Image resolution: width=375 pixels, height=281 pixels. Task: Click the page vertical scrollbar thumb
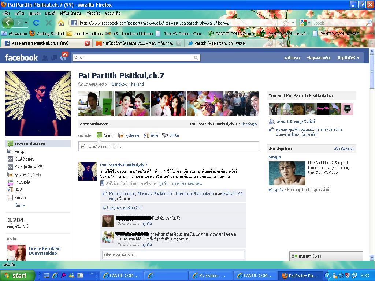click(372, 72)
